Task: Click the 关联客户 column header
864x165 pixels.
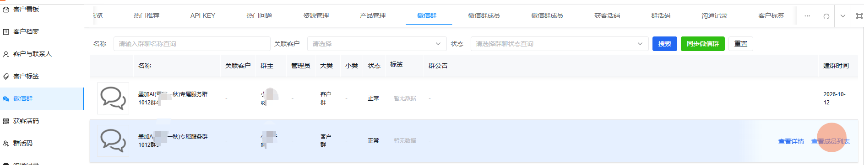Action: 238,66
